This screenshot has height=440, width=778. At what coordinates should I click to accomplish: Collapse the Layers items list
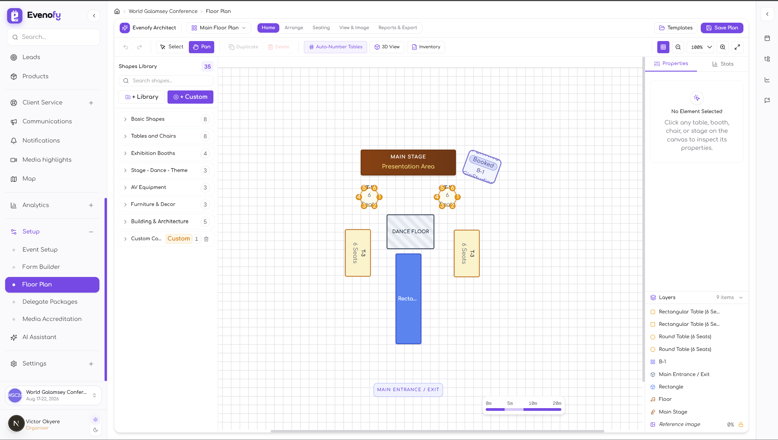[741, 297]
